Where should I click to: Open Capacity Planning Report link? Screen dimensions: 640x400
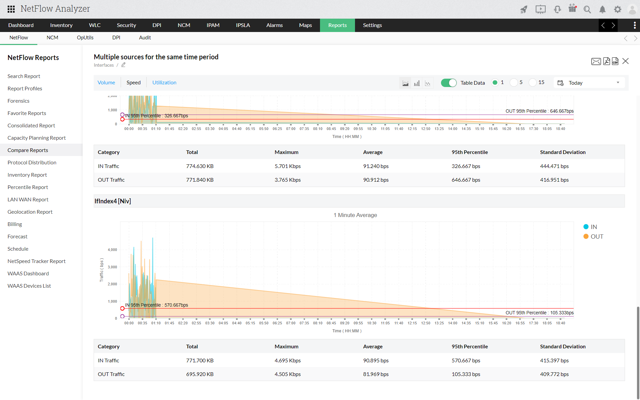tap(37, 138)
